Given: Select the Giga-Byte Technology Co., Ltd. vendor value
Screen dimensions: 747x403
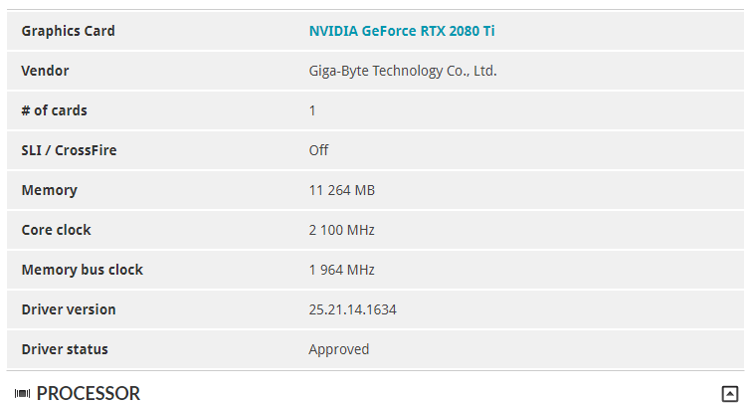Looking at the screenshot, I should (403, 71).
